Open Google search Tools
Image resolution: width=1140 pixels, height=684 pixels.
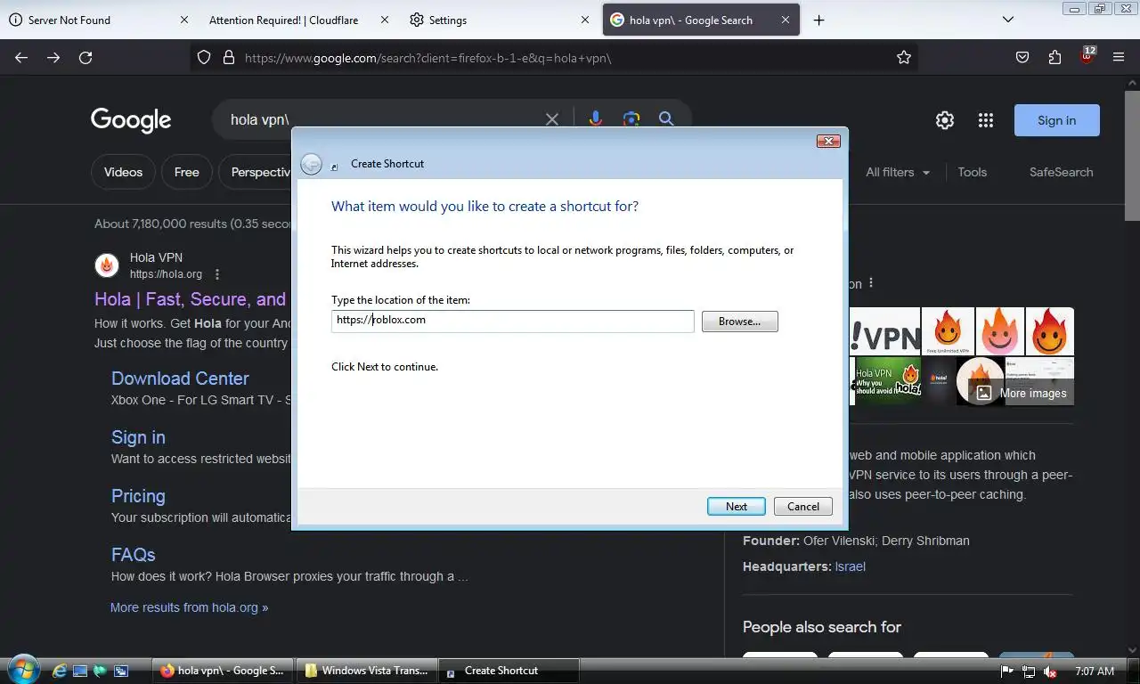[973, 172]
